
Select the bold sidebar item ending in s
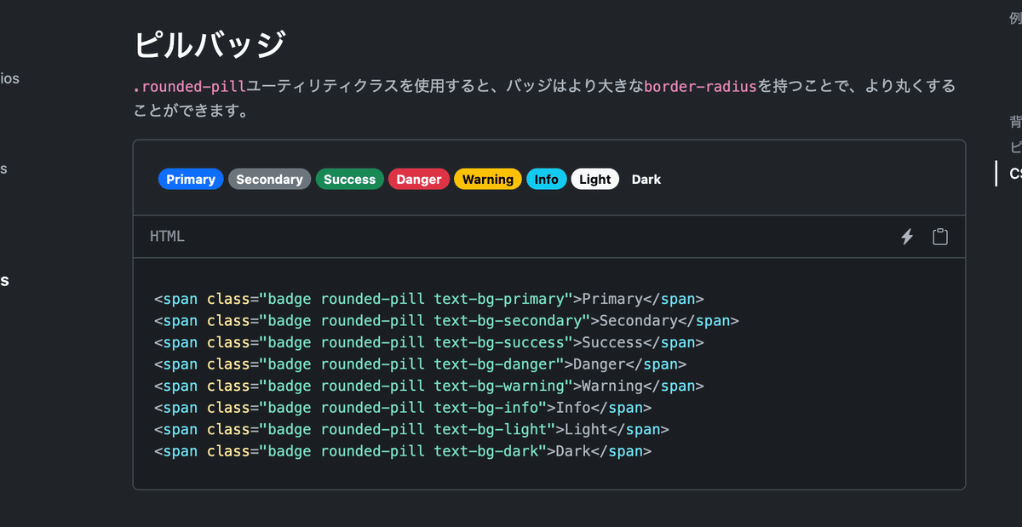pos(3,282)
